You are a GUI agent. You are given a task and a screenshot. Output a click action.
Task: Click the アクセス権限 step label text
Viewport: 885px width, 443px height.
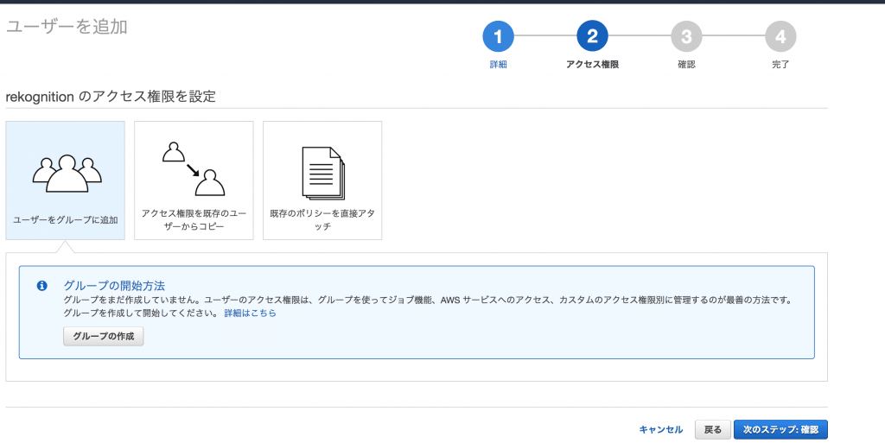(x=592, y=65)
